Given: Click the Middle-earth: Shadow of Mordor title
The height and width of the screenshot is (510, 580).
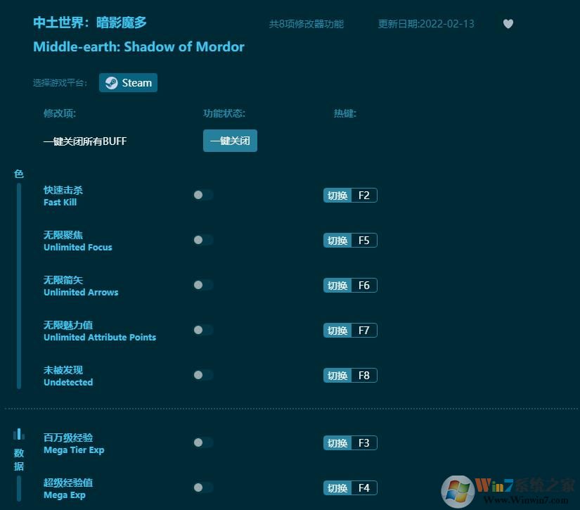Looking at the screenshot, I should pos(138,46).
